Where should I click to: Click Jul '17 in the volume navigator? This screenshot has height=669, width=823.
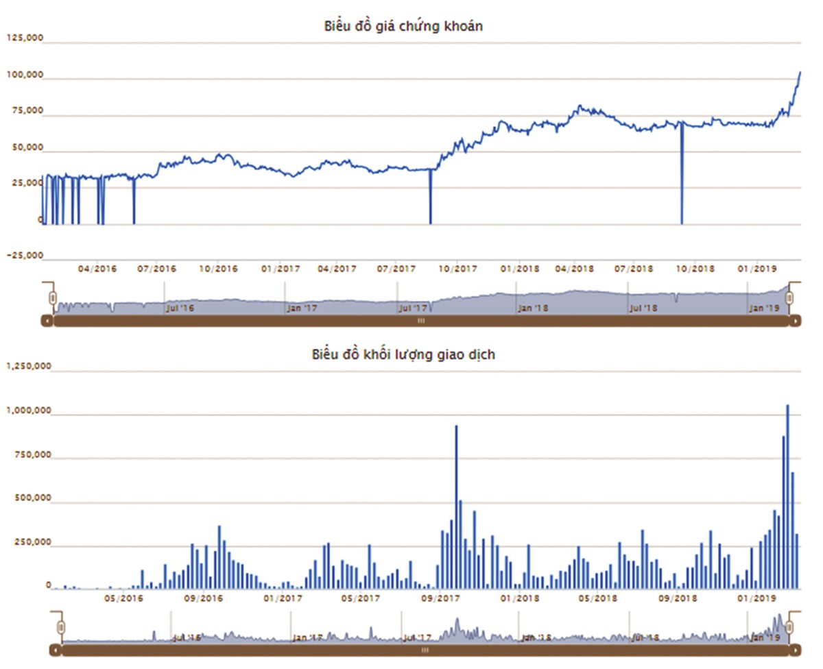coord(417,637)
